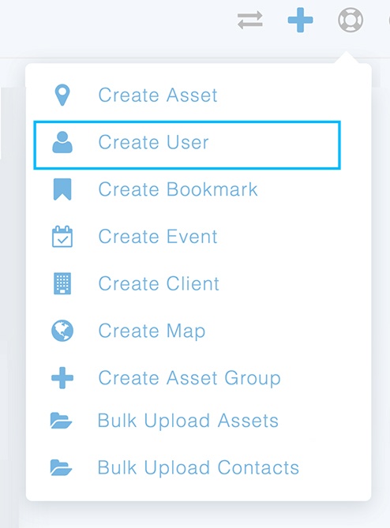Click folder icon beside Bulk Upload Assets
This screenshot has width=390, height=528.
(x=61, y=421)
